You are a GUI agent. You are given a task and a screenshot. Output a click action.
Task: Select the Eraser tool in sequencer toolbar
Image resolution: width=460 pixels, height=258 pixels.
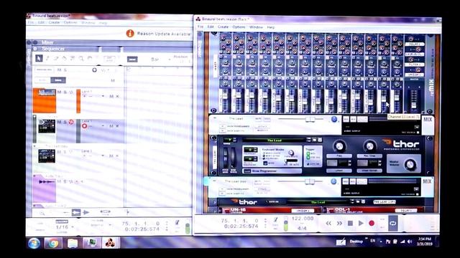point(56,59)
